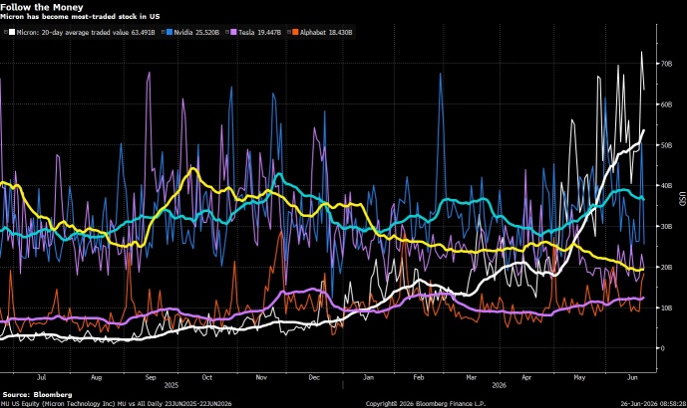The image size is (687, 408).
Task: Click the orange Alphabet color swatch
Action: [x=295, y=32]
